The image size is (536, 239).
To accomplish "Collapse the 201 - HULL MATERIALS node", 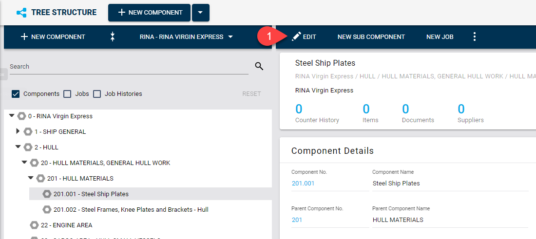I will (x=31, y=178).
